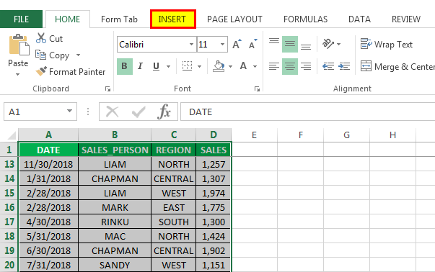Open the Form Tab
The height and width of the screenshot is (272, 435).
coord(119,19)
